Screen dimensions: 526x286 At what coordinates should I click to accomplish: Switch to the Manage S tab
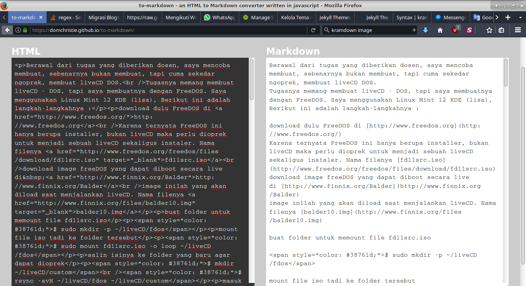(x=258, y=17)
